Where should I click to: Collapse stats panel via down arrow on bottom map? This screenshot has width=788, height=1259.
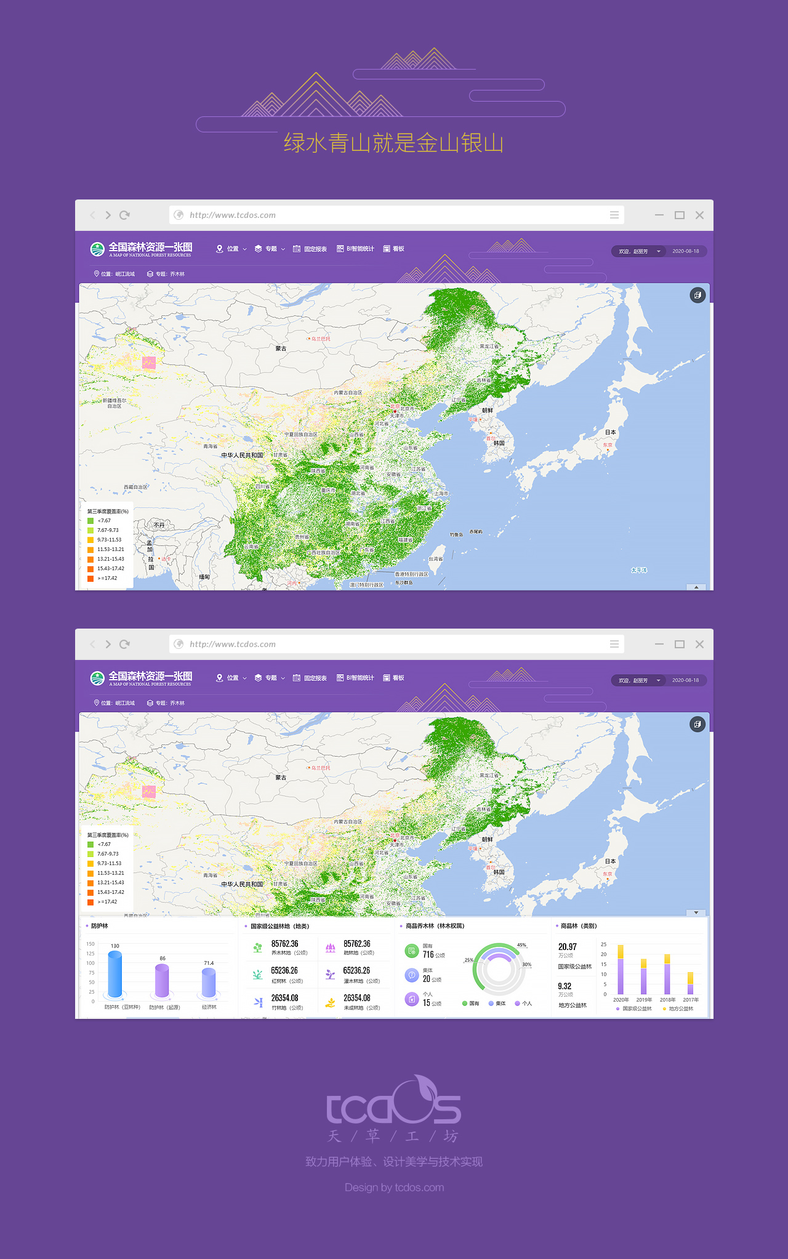pyautogui.click(x=696, y=912)
